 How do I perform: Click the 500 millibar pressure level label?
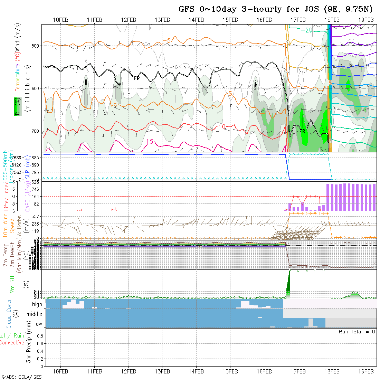(x=35, y=46)
